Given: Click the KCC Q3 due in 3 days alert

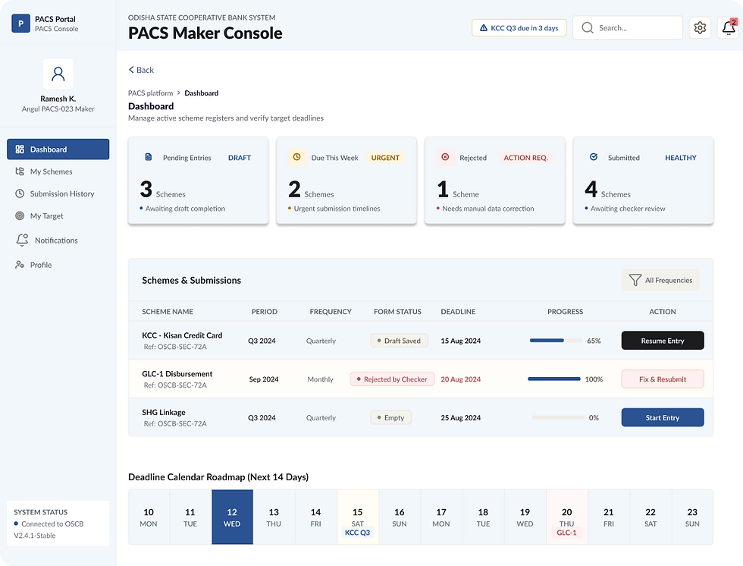Looking at the screenshot, I should coord(519,28).
